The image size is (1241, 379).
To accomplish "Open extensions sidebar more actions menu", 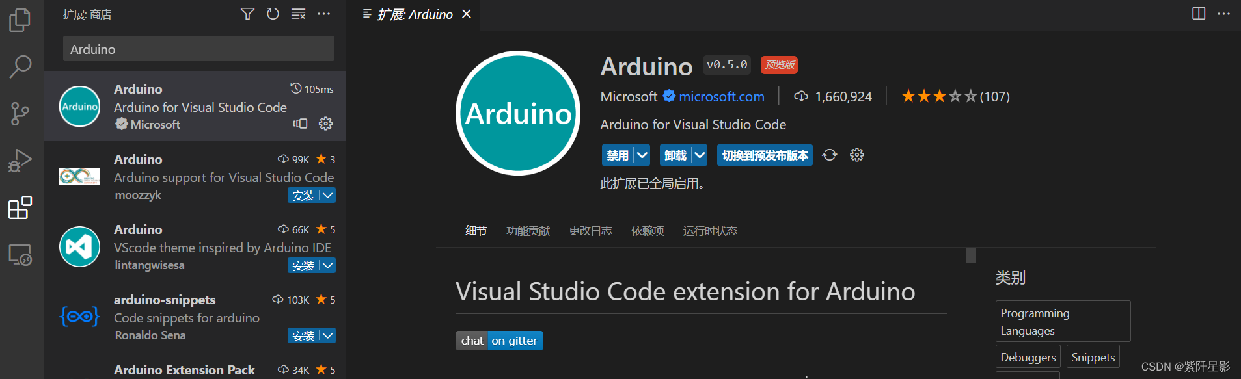I will (323, 14).
